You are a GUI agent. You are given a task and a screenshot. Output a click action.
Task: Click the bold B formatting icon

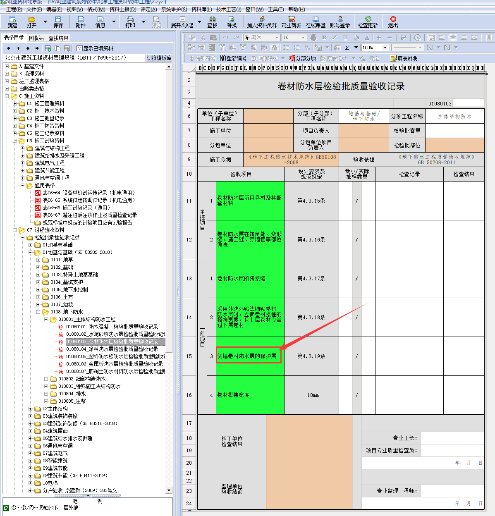click(x=324, y=38)
